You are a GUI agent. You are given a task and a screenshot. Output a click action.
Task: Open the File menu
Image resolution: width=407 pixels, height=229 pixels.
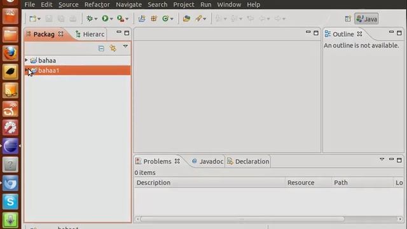(x=30, y=4)
